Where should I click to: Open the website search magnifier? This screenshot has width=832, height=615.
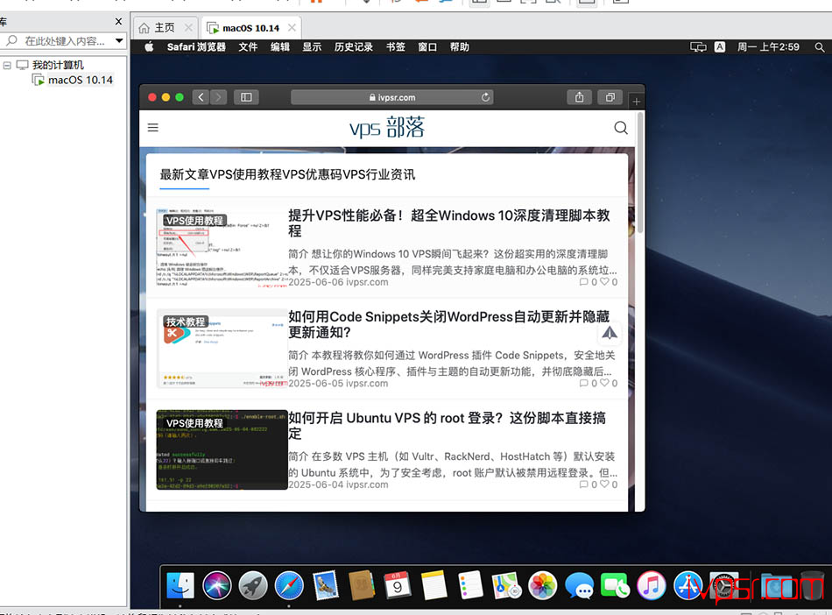pyautogui.click(x=620, y=128)
